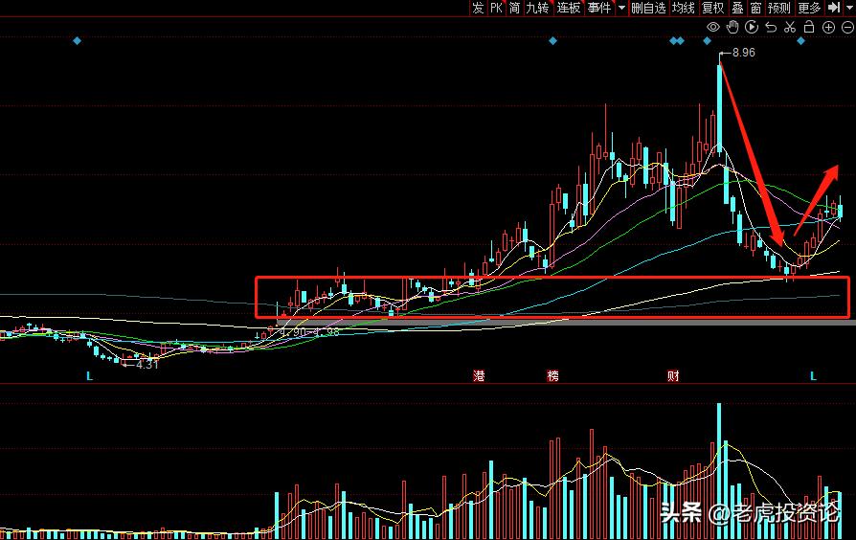Open the PK comparison tool
856x540 pixels.
tap(496, 8)
